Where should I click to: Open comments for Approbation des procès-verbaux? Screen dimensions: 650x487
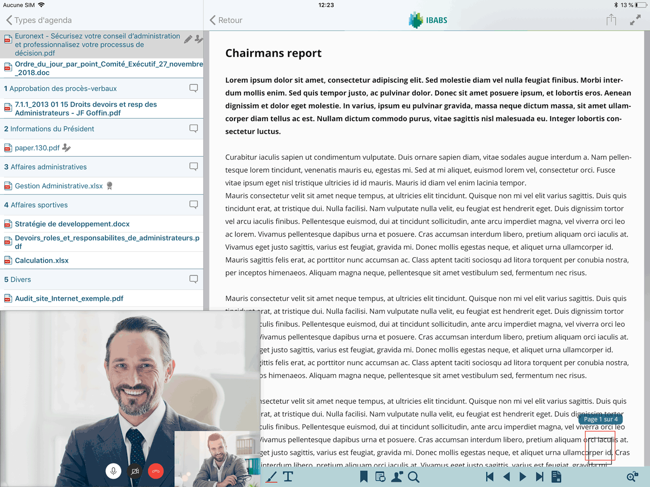(194, 88)
